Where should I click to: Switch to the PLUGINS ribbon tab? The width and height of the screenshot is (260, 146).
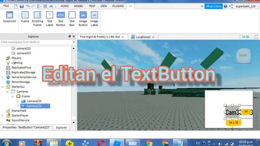click(118, 6)
